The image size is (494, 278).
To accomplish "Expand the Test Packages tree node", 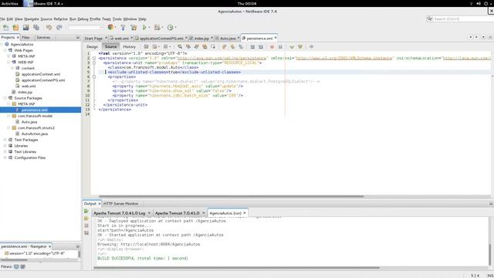I will (5, 140).
